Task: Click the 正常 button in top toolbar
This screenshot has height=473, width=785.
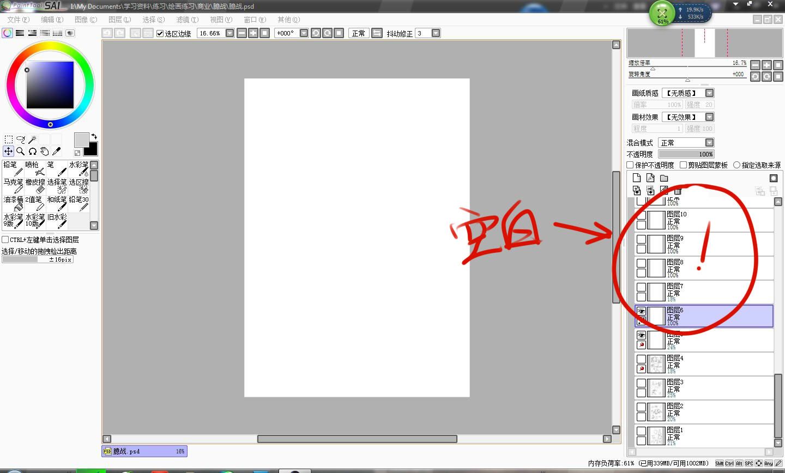Action: (359, 33)
